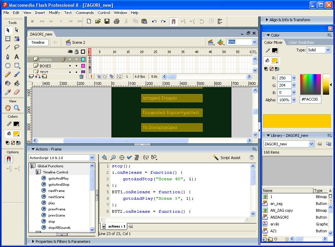The height and width of the screenshot is (247, 335).
Task: Select the Paint Bucket tool
Action: pyautogui.click(x=17, y=83)
